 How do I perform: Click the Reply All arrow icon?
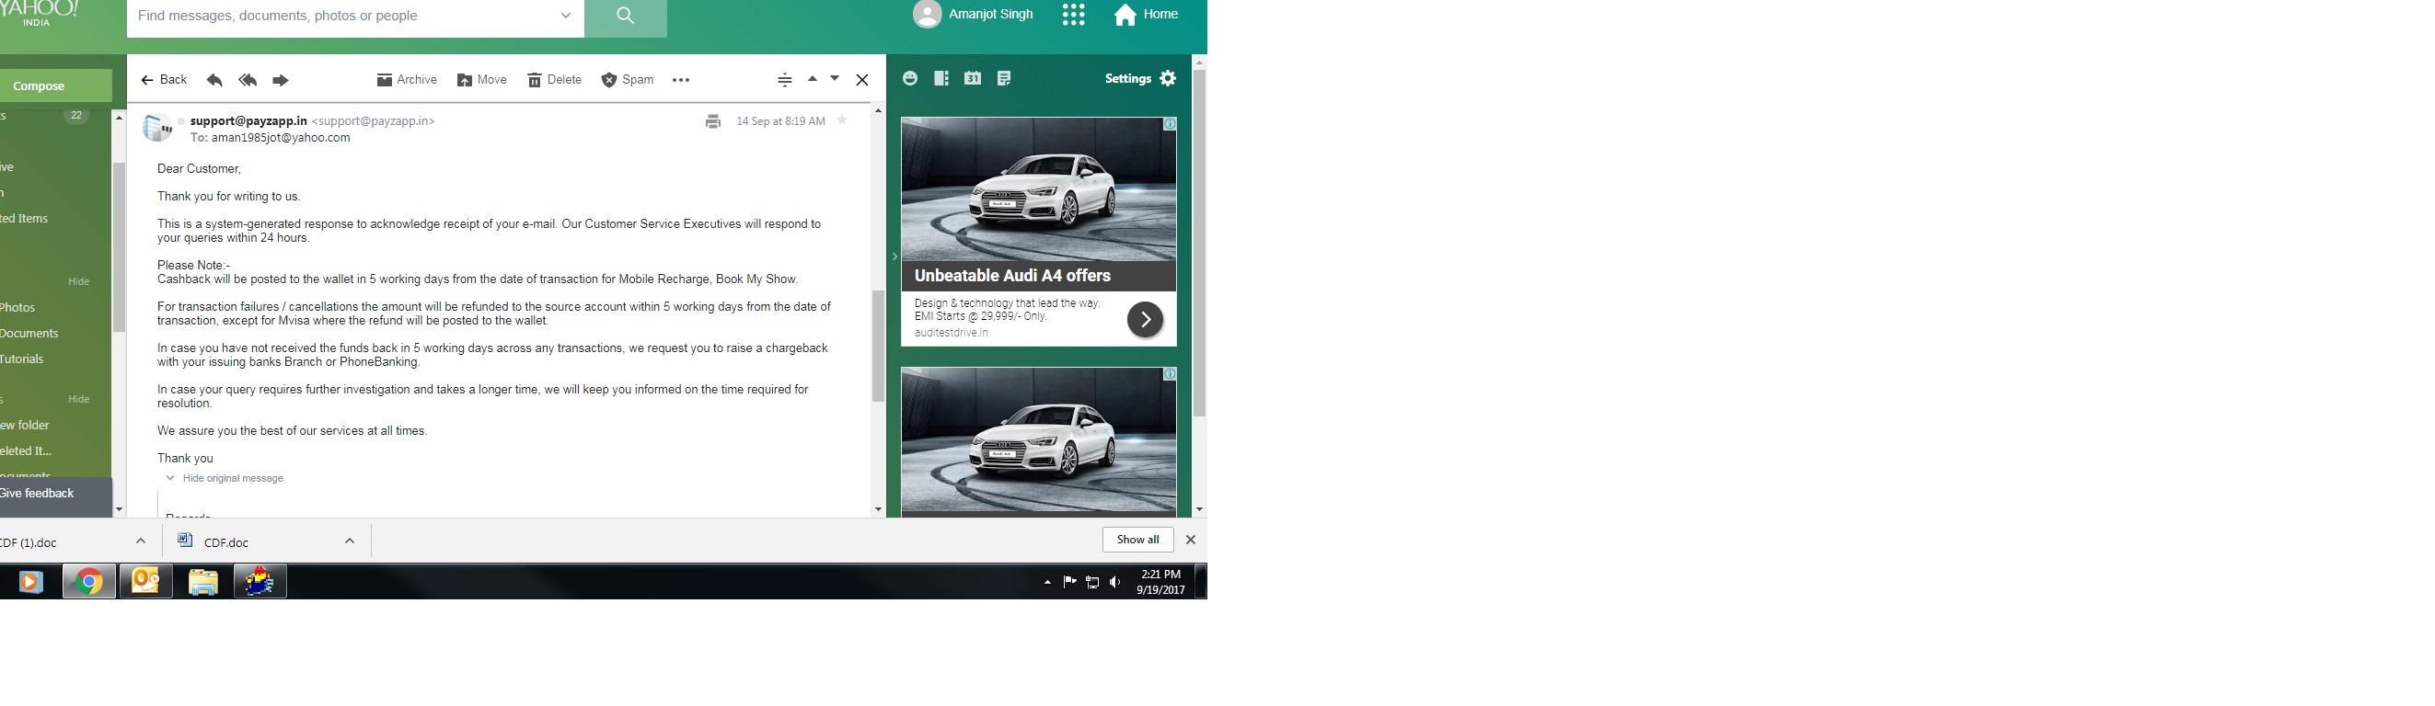click(x=248, y=80)
